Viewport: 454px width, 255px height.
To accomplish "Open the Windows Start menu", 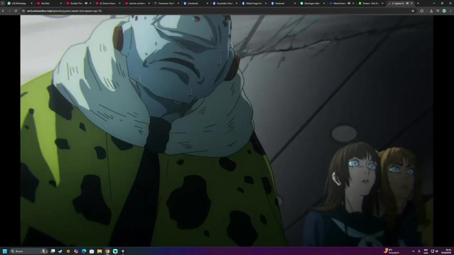I will click(x=5, y=251).
